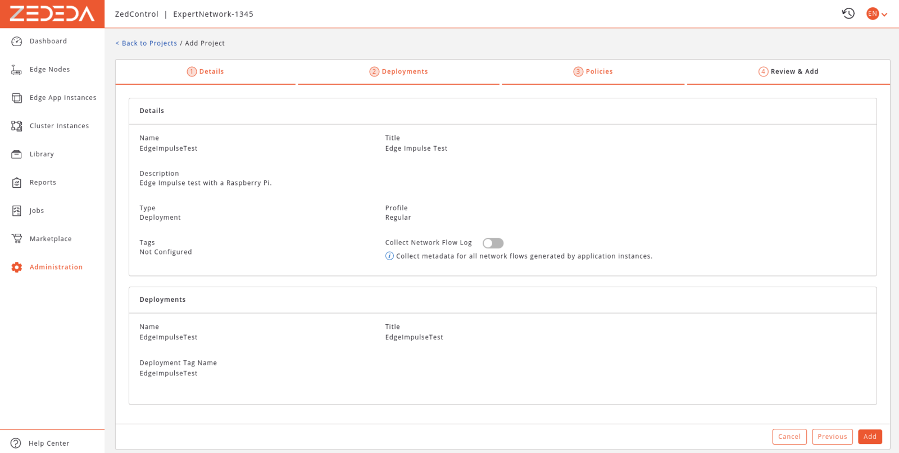The width and height of the screenshot is (899, 453).
Task: Click the Reports clipboard icon
Action: pos(17,183)
